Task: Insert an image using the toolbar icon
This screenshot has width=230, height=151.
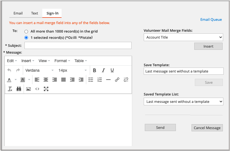Action: point(28,89)
